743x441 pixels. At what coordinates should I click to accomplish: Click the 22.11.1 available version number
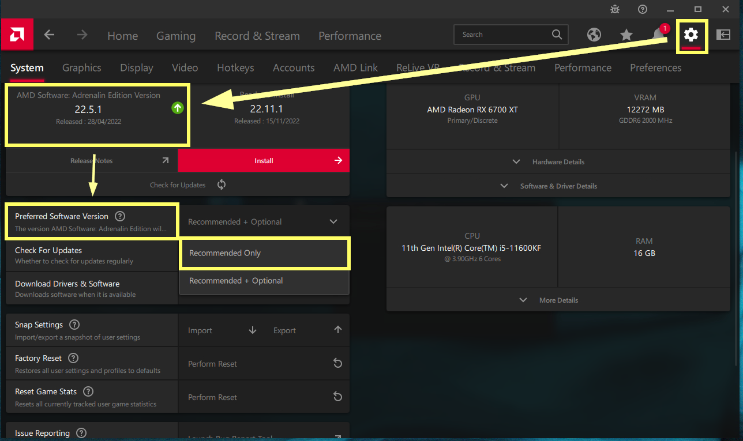pos(267,109)
